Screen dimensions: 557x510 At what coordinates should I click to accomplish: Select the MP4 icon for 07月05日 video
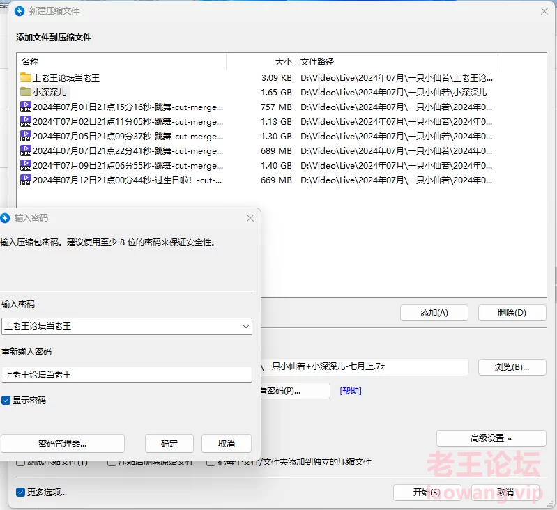point(26,136)
